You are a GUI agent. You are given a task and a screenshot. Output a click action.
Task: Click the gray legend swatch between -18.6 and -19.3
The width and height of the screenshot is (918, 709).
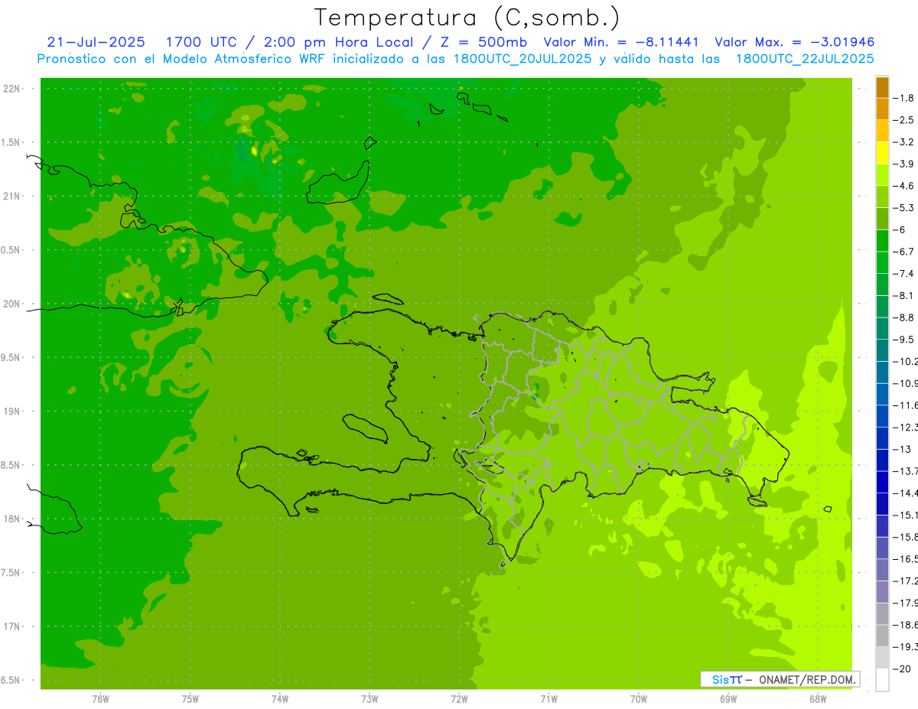[x=882, y=636]
